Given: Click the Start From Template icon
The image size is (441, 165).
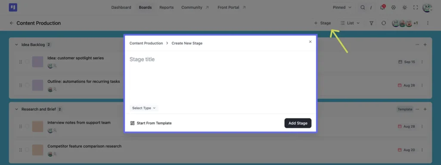Looking at the screenshot, I should click(x=133, y=123).
